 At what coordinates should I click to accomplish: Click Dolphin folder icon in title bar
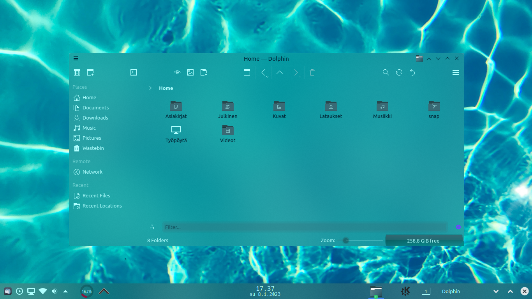click(419, 58)
